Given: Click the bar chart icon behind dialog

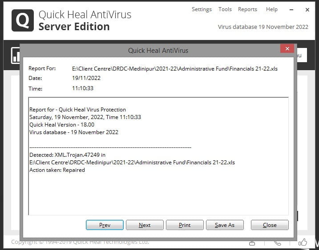Looking at the screenshot, I should [x=16, y=56].
